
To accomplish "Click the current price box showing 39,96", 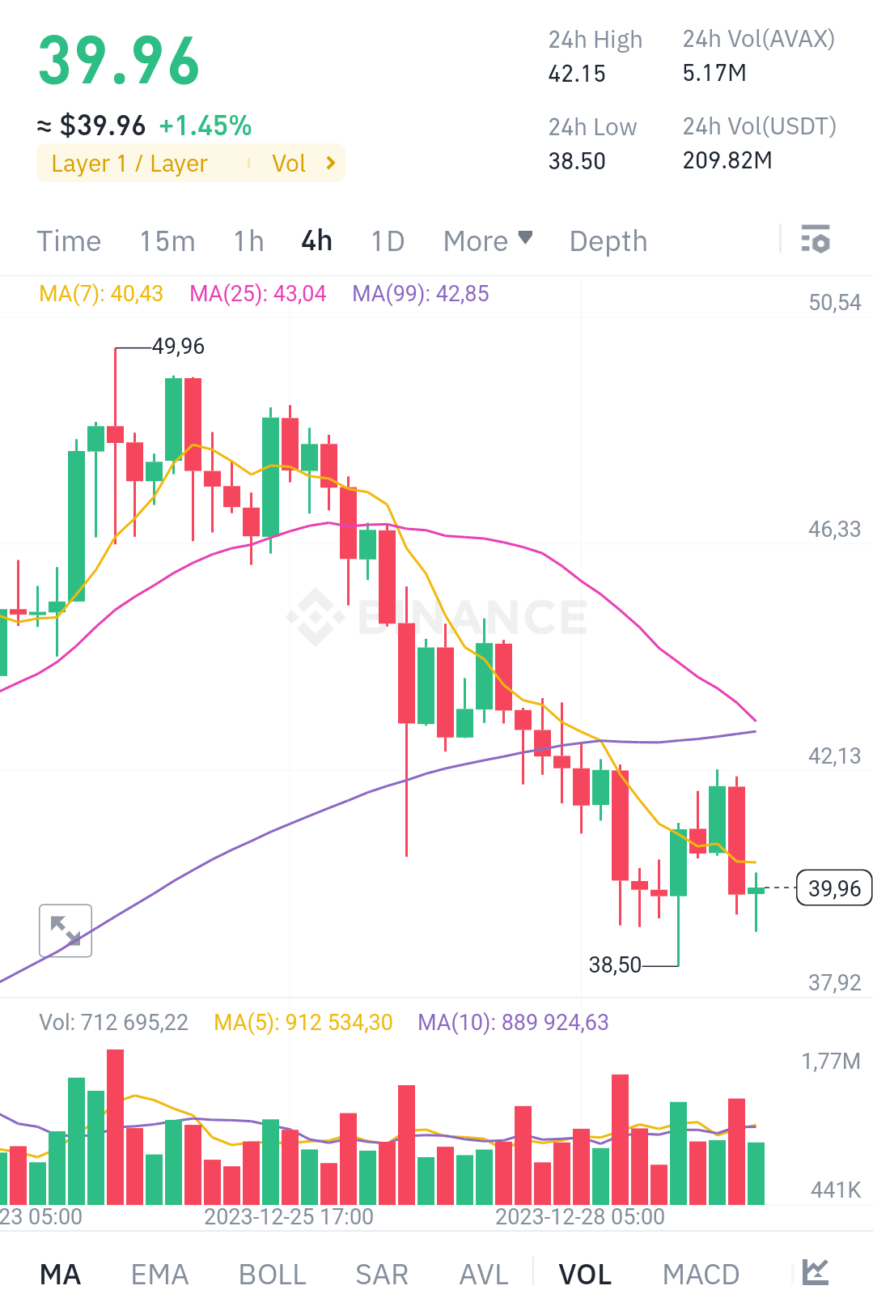I will 833,888.
